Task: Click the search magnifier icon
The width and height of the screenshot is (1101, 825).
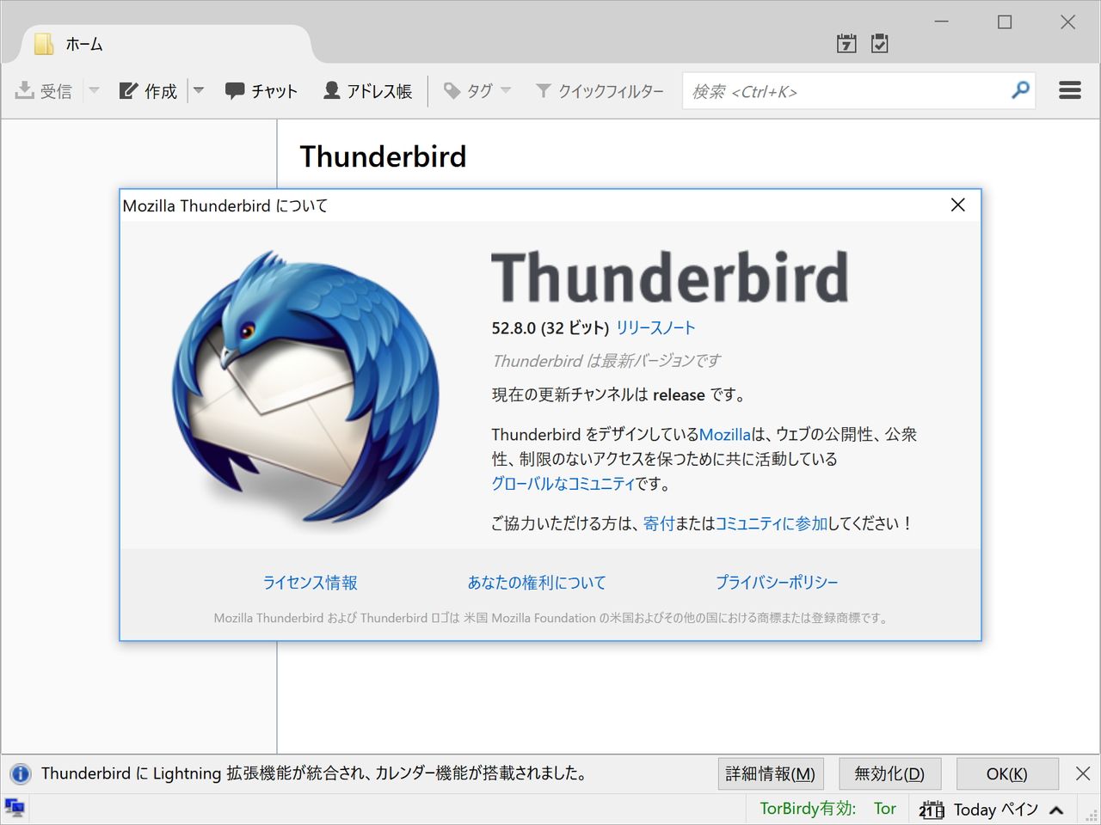Action: coord(1020,89)
